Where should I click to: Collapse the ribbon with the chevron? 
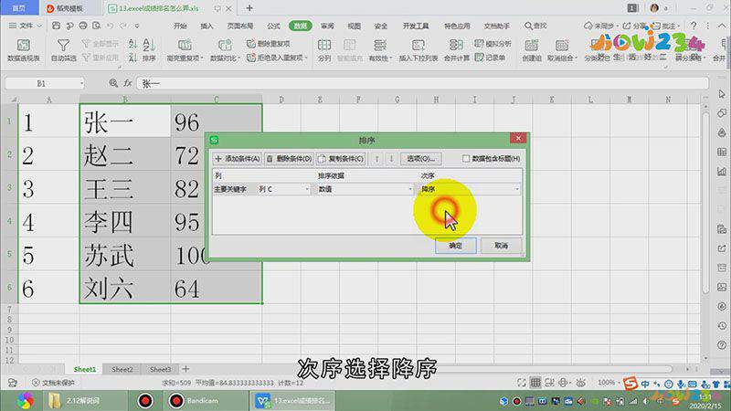[x=723, y=26]
